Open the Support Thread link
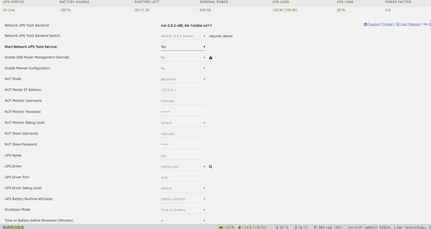Image resolution: width=431 pixels, height=229 pixels. (380, 25)
